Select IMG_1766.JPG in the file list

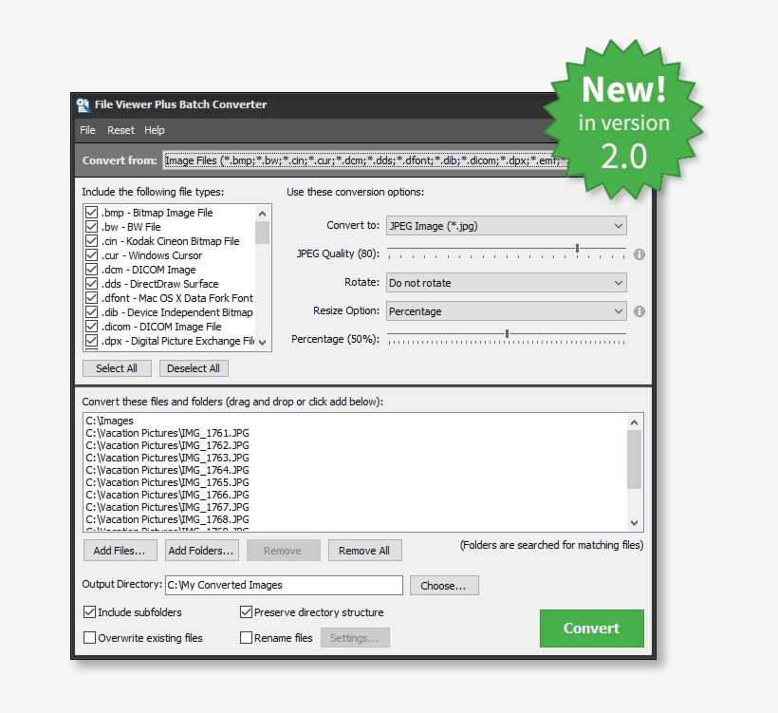(x=167, y=495)
